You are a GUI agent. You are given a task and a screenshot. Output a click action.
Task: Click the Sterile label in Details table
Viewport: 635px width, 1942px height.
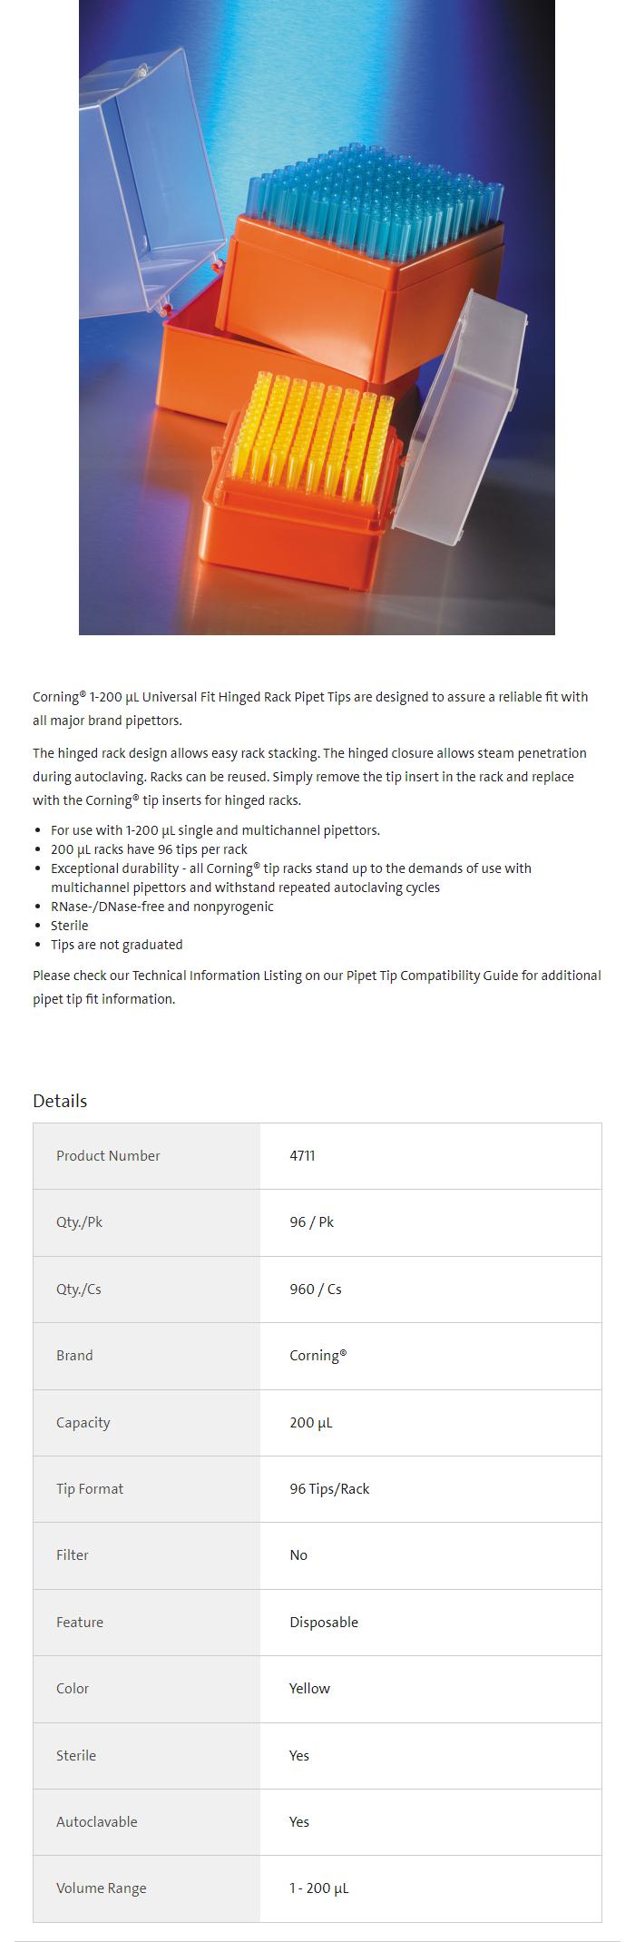tap(76, 1755)
